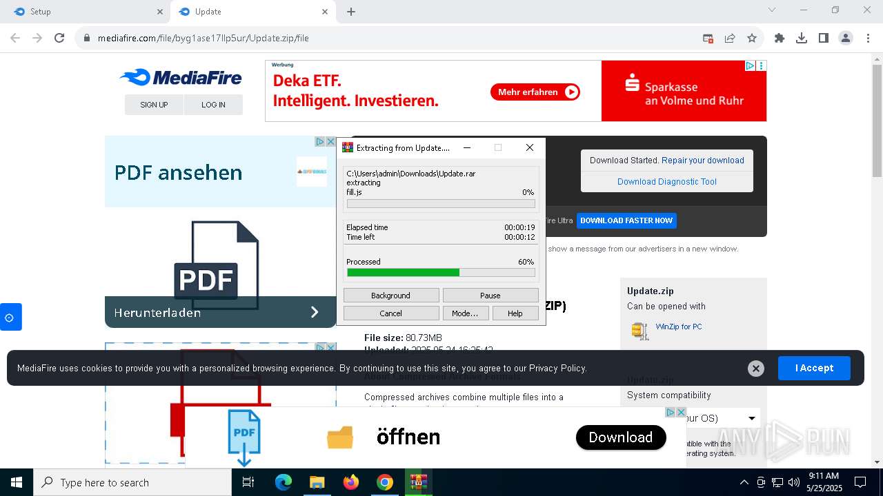This screenshot has width=883, height=496.
Task: Click Background in extraction dialog
Action: tap(391, 296)
